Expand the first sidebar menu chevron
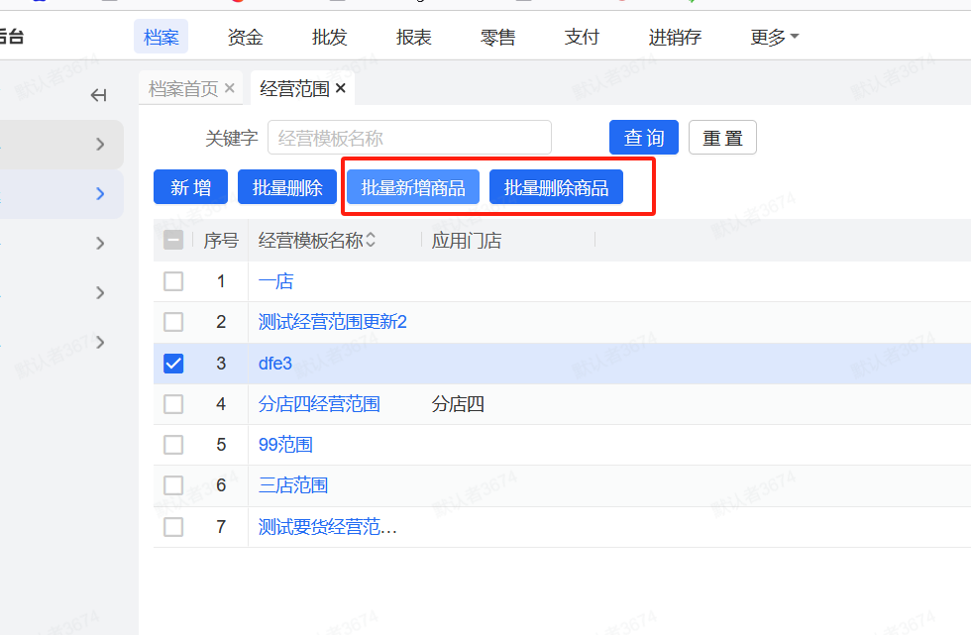The image size is (971, 635). point(100,145)
